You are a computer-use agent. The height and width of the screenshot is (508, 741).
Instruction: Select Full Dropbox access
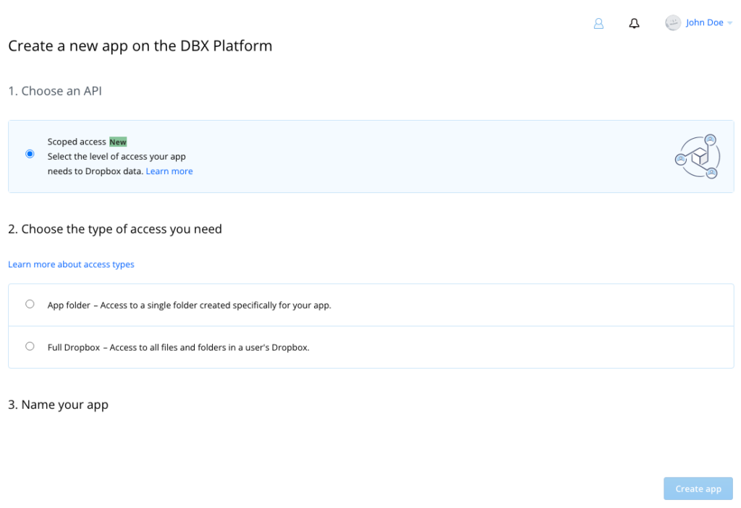click(x=30, y=345)
